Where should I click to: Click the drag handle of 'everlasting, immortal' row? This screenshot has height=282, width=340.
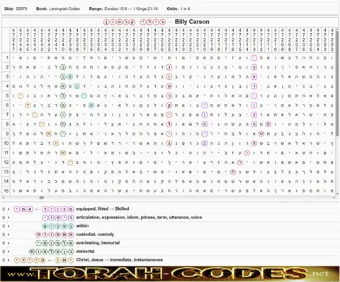pos(4,243)
